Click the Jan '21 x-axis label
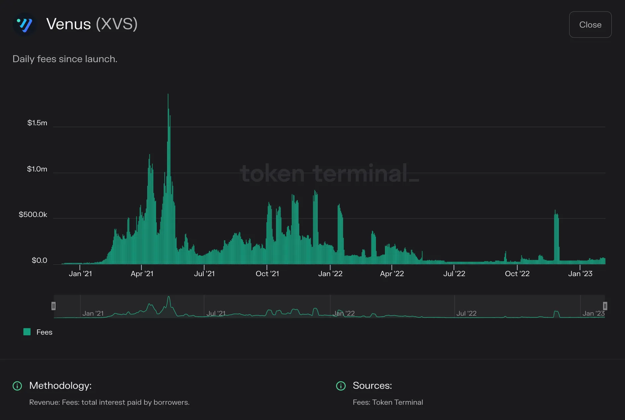This screenshot has height=420, width=625. [x=80, y=274]
